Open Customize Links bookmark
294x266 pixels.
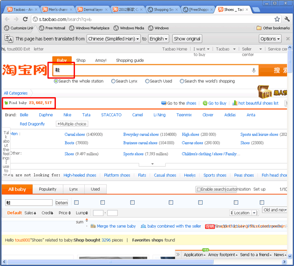point(19,28)
